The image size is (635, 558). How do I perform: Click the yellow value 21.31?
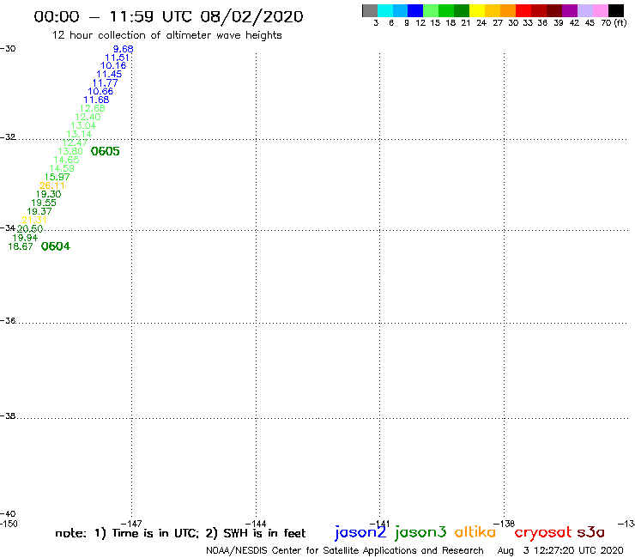click(34, 220)
